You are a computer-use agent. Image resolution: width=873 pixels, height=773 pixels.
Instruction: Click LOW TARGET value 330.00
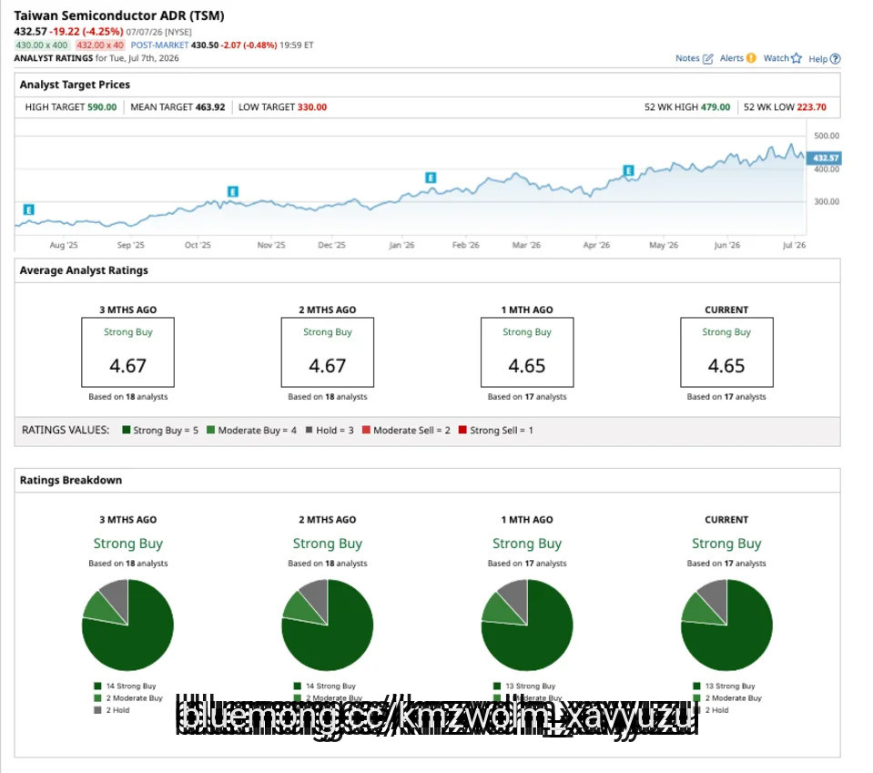pos(311,107)
